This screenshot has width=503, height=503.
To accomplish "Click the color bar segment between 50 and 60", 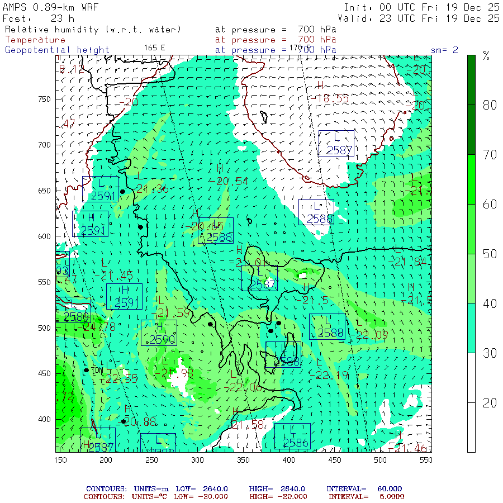I will click(471, 229).
